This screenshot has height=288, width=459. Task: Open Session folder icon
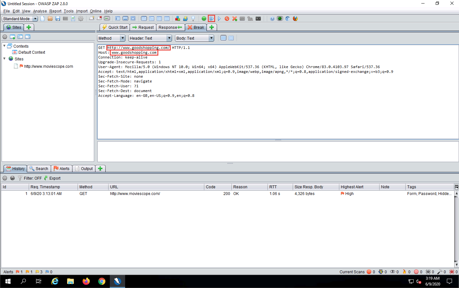[50, 19]
